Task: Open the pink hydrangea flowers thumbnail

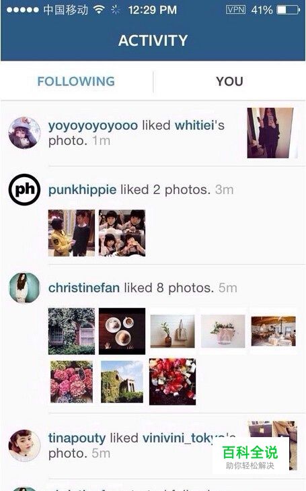Action: tap(71, 382)
